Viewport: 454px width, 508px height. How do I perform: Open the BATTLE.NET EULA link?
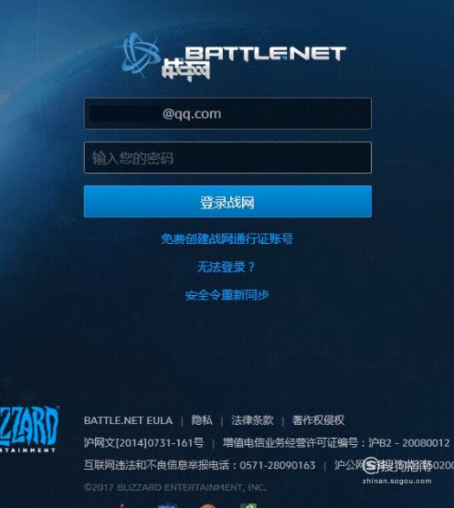click(x=128, y=420)
